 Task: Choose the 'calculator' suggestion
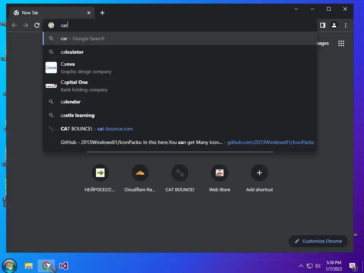click(180, 52)
